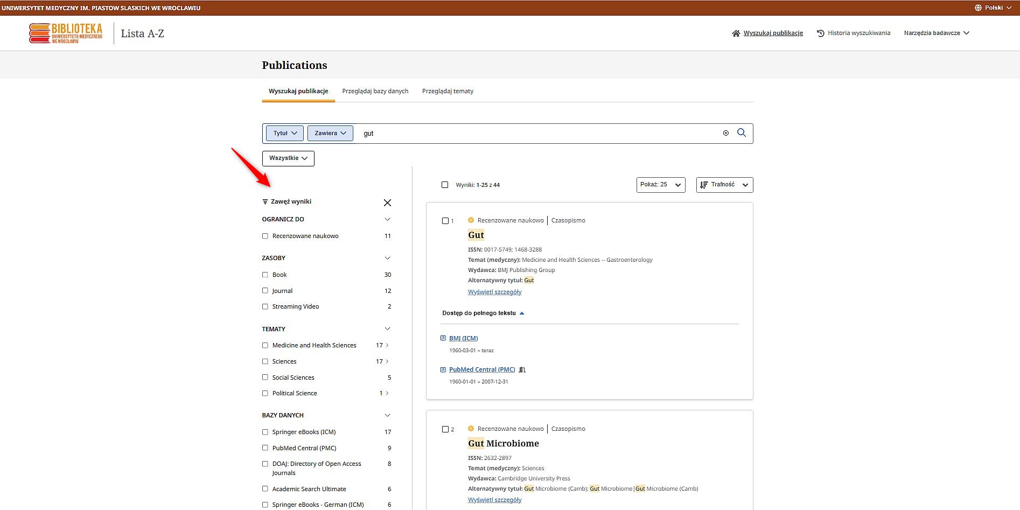Click the Historia wyszukiwania clock icon
This screenshot has width=1020, height=510.
click(x=821, y=33)
